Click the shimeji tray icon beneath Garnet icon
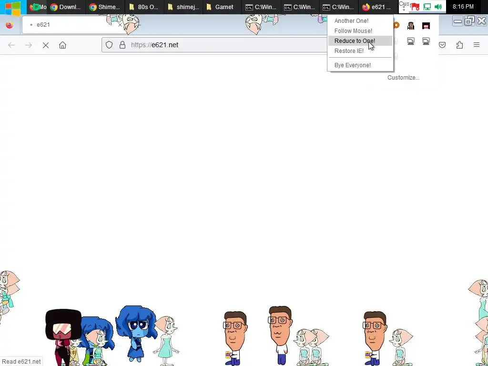The height and width of the screenshot is (366, 488). [426, 41]
